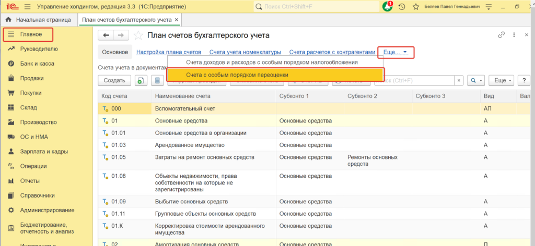
Task: Expand the Еще button in list toolbar
Action: [503, 80]
